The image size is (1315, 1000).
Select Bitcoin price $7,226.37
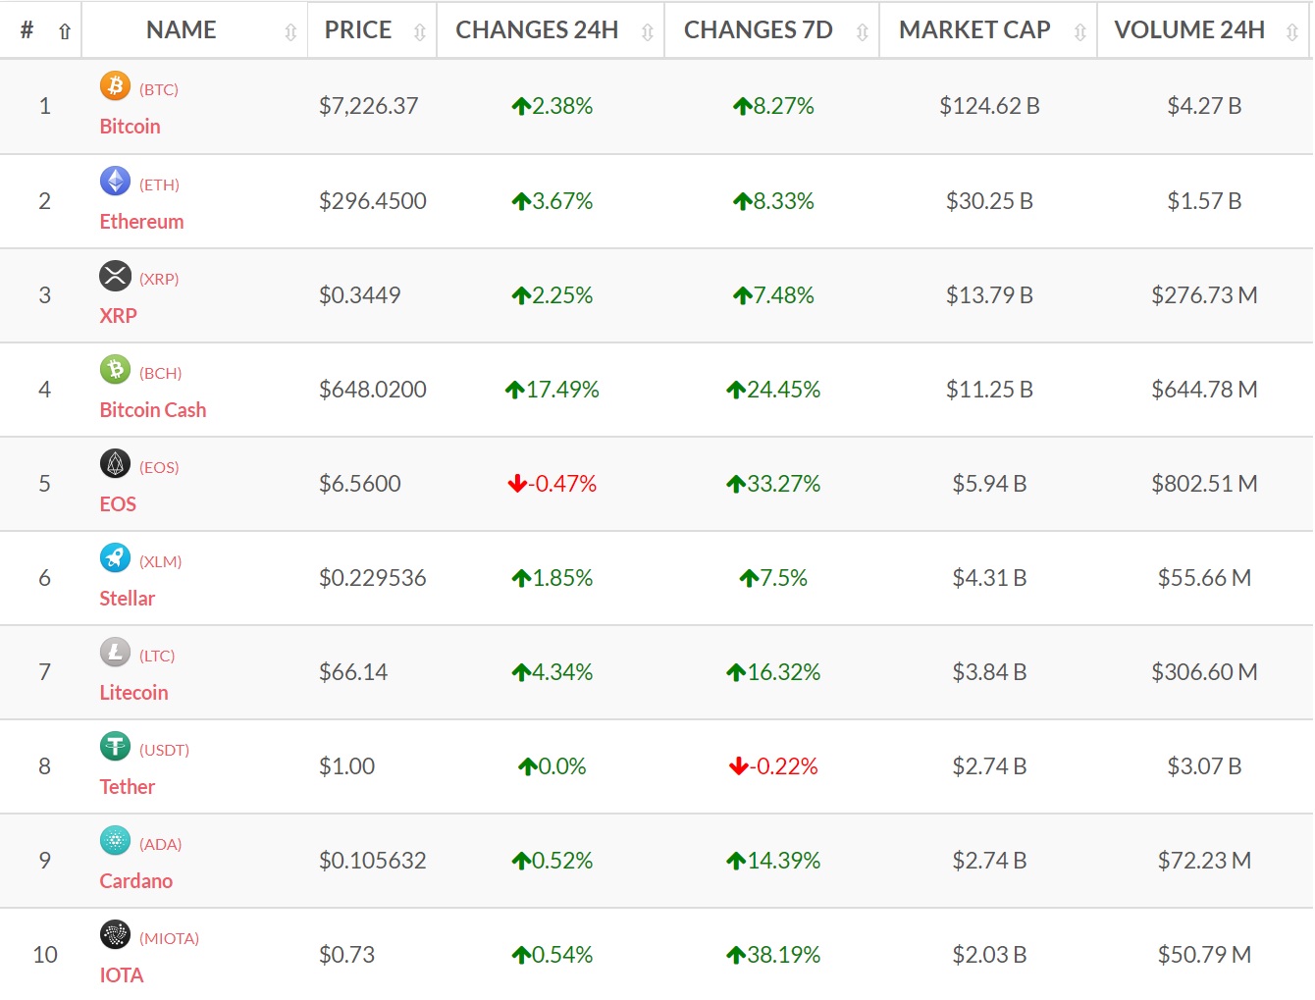pyautogui.click(x=369, y=106)
